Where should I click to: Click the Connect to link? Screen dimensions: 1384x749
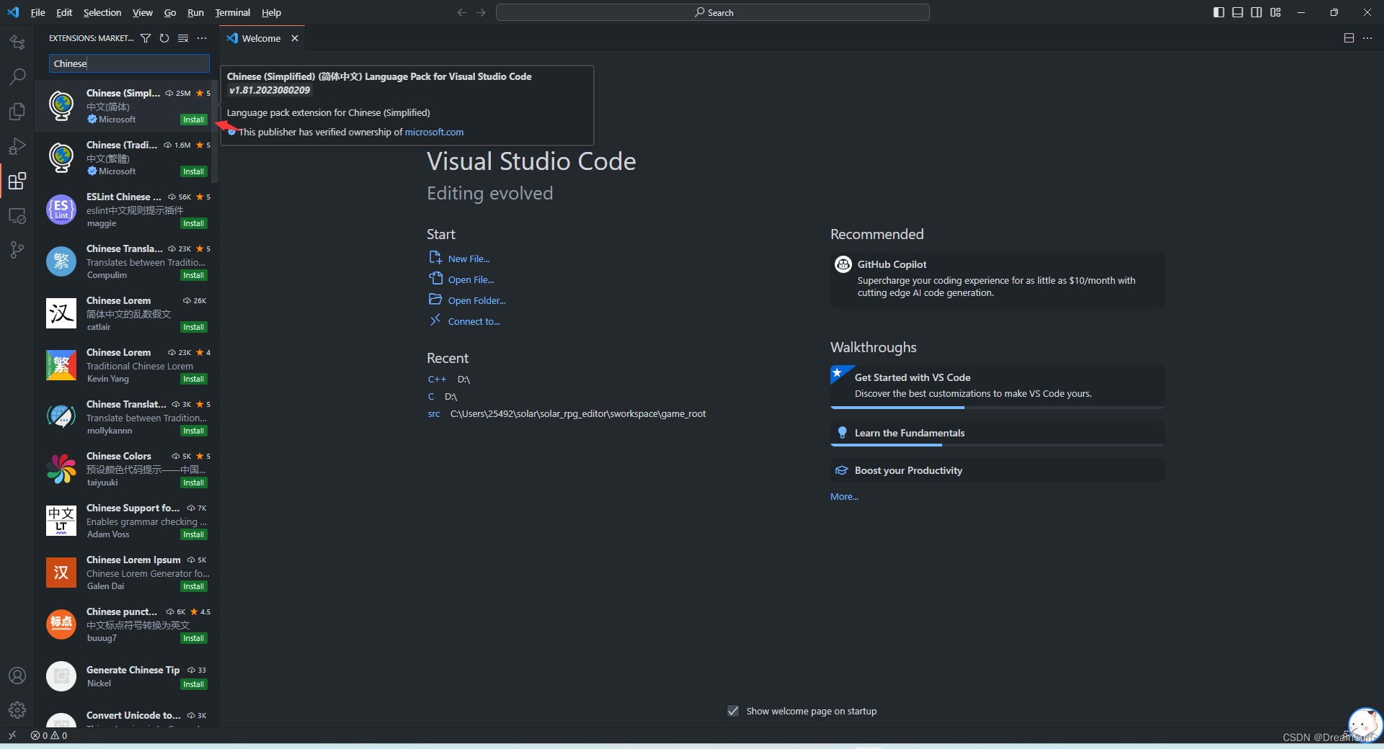tap(474, 321)
